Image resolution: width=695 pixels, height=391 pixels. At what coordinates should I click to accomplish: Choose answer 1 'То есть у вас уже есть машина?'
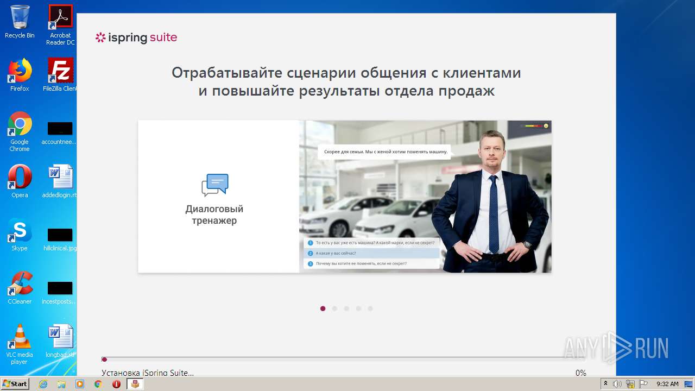coord(371,243)
